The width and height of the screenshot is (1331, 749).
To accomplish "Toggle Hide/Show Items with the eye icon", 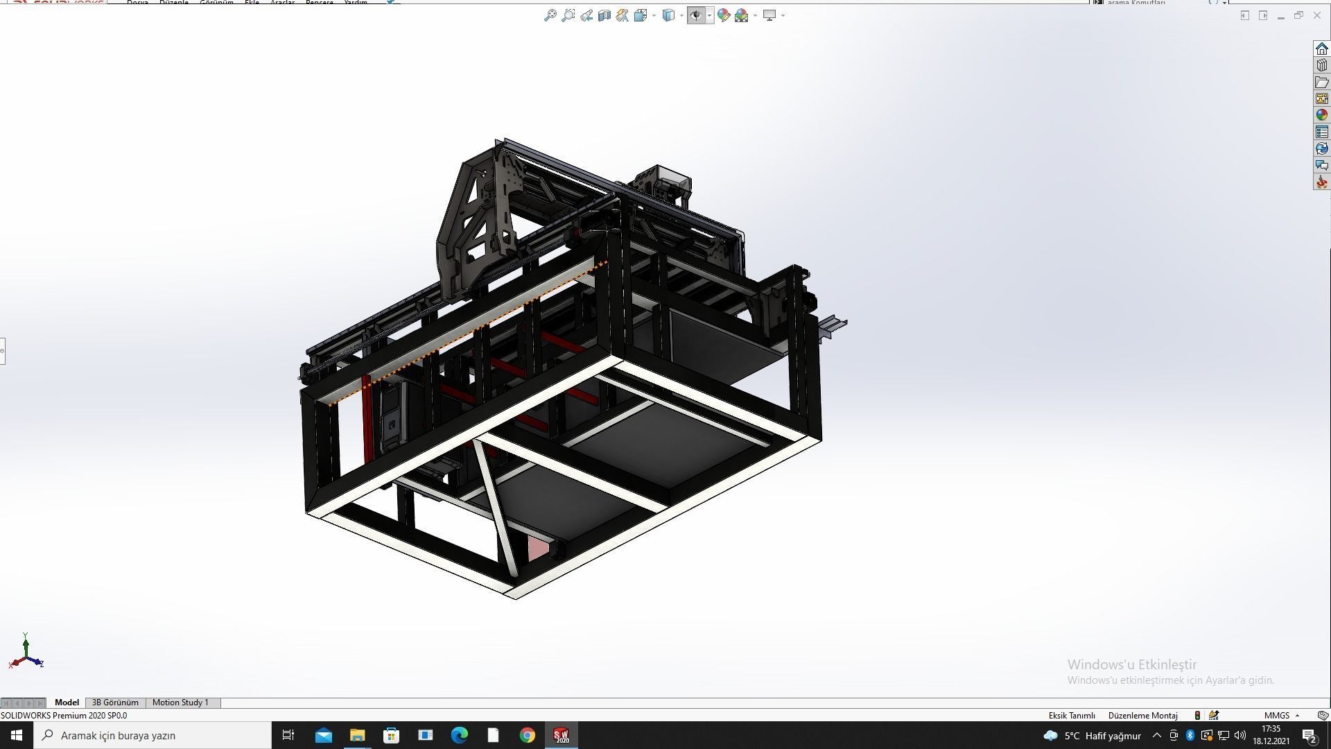I will (x=697, y=15).
